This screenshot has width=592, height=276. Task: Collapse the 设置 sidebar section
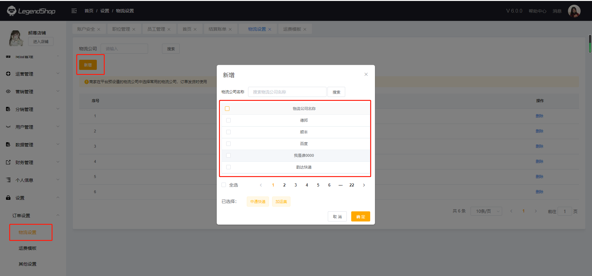[58, 198]
